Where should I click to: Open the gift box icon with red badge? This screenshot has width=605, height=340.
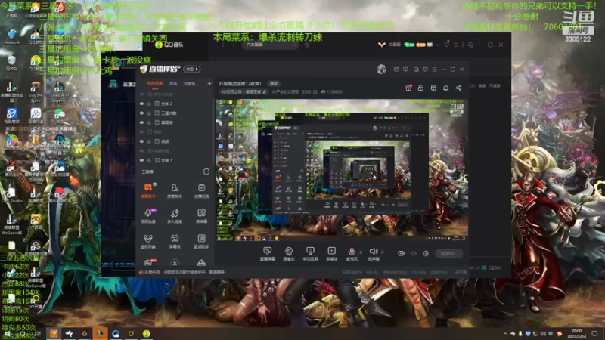pos(408,88)
